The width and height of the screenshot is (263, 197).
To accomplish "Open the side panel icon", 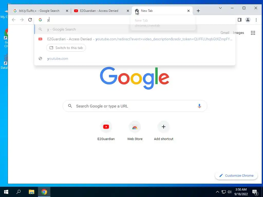I will coord(240,20).
